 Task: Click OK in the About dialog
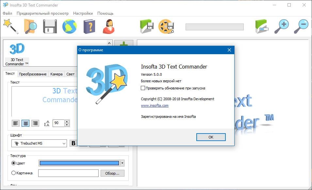[211, 137]
